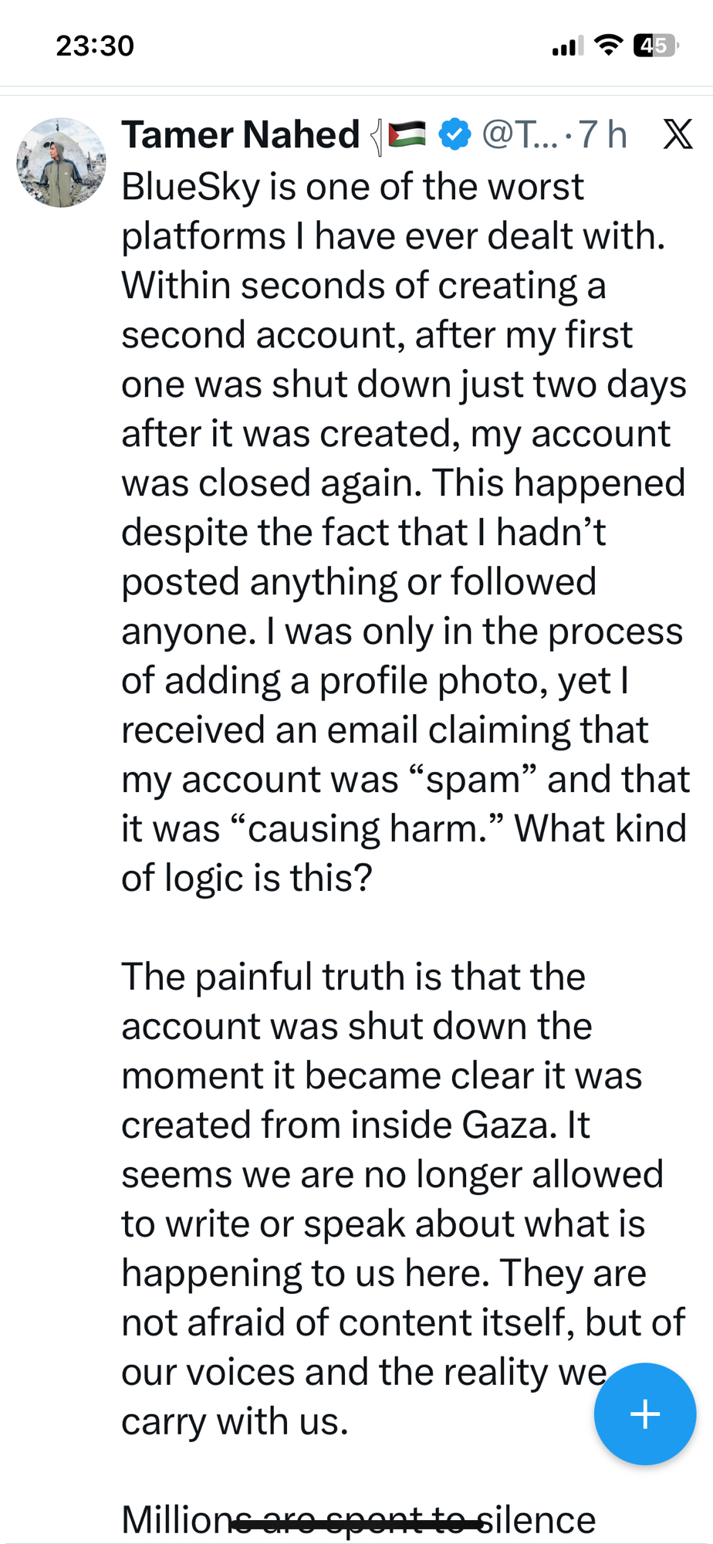Viewport: 713px width, 1544px height.
Task: Tap the 23:30 status bar clock
Action: tap(95, 46)
